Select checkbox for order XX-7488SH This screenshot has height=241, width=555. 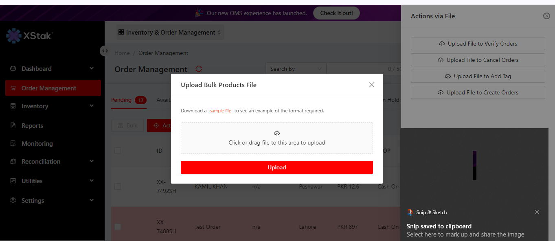(118, 227)
